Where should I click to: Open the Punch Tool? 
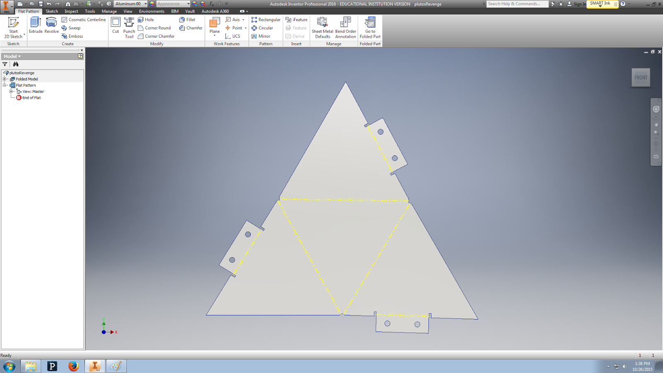[x=128, y=27]
